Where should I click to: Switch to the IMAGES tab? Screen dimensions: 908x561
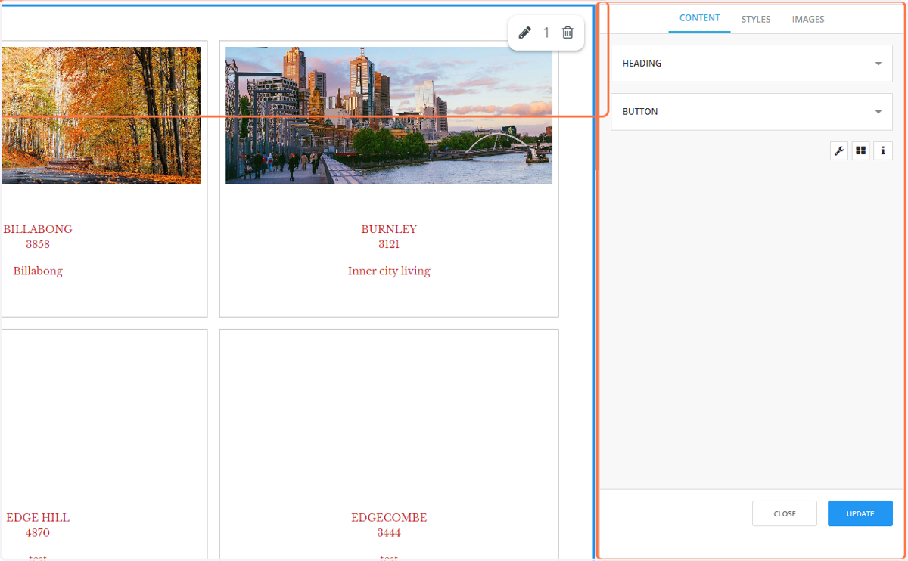(808, 19)
